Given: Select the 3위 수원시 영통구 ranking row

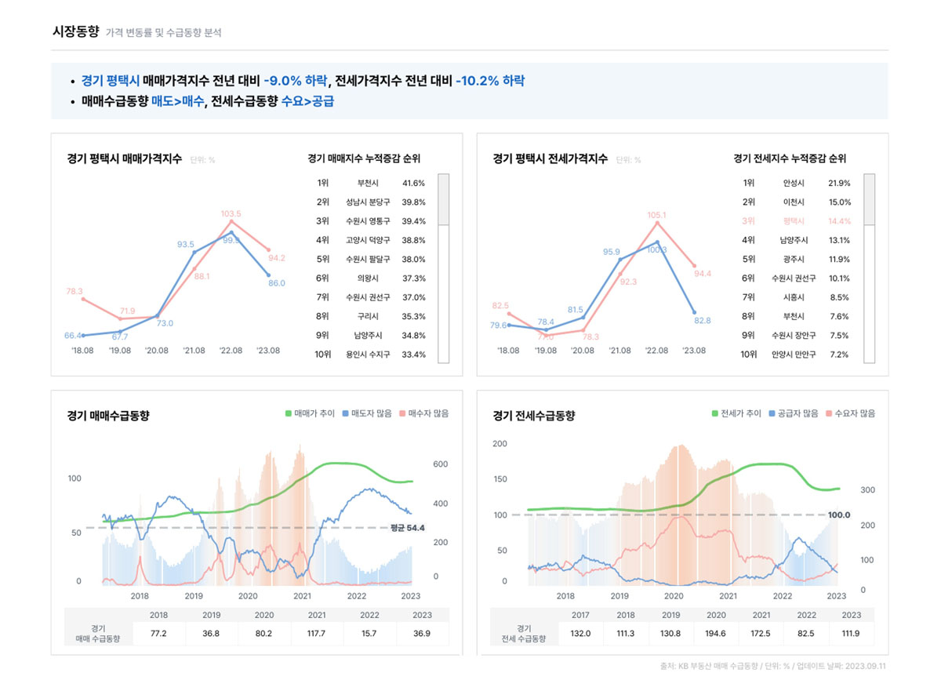Looking at the screenshot, I should click(x=371, y=221).
